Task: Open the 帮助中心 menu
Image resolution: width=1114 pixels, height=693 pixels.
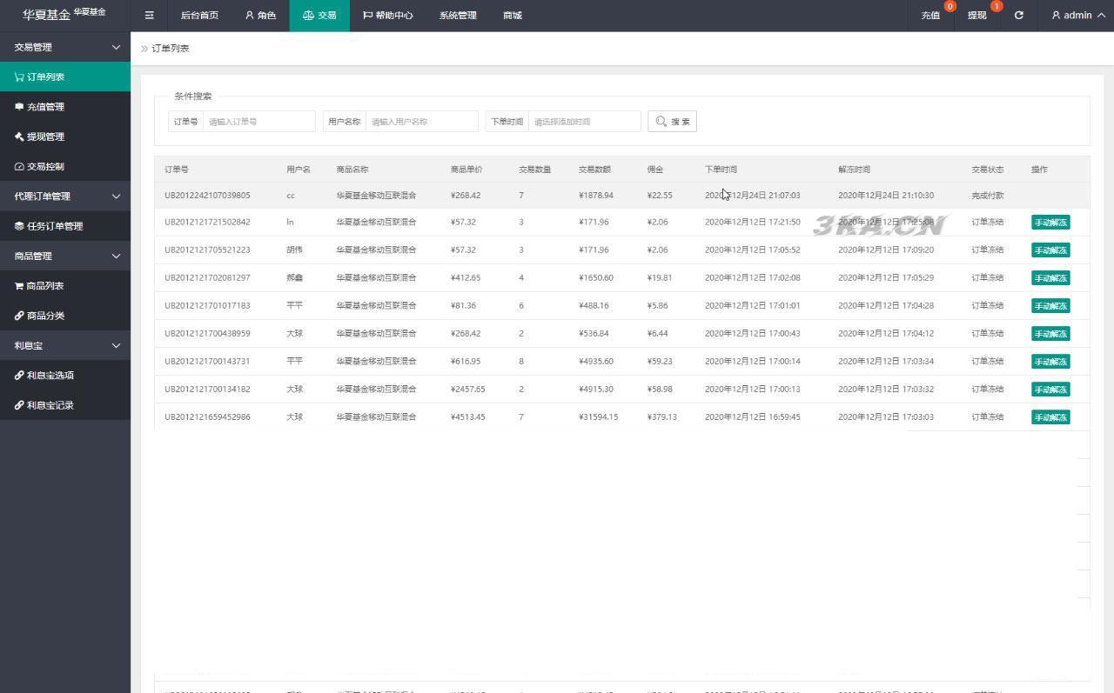Action: pyautogui.click(x=387, y=16)
